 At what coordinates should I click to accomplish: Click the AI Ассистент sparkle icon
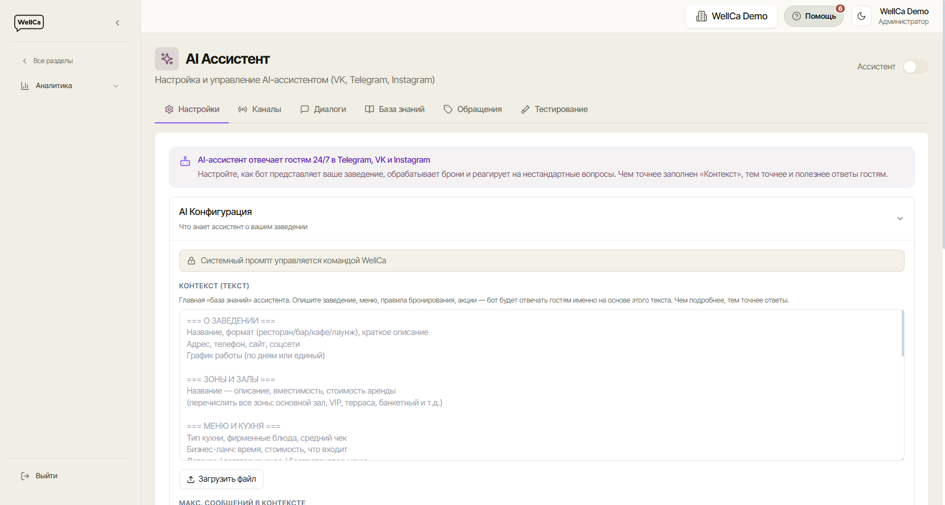pyautogui.click(x=167, y=59)
